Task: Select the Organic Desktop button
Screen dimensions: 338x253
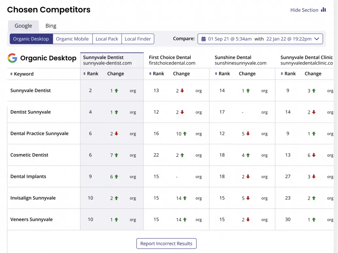Action: point(31,39)
